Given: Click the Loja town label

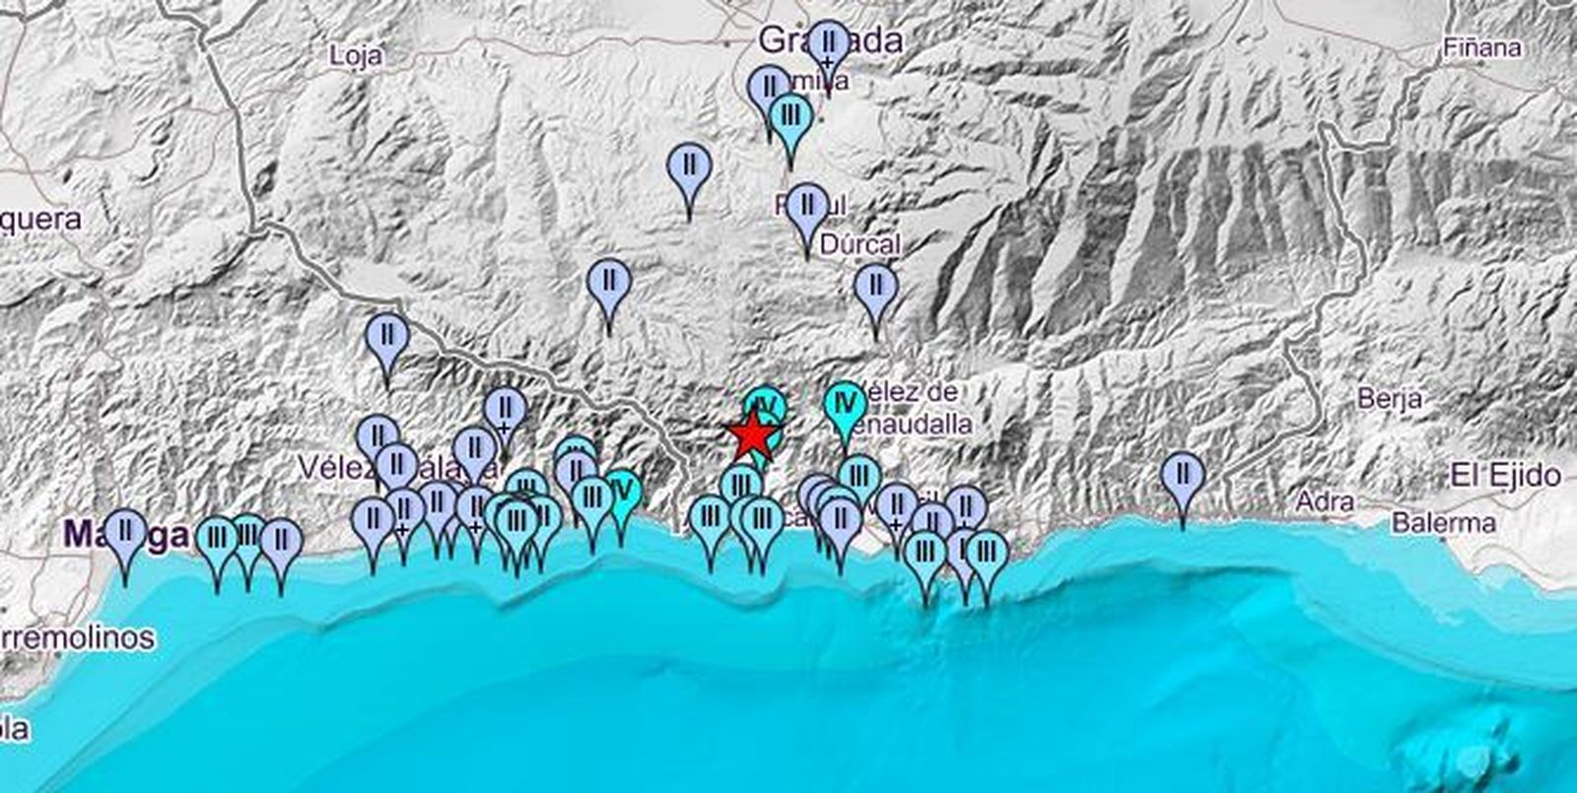Looking at the screenshot, I should click(x=356, y=55).
